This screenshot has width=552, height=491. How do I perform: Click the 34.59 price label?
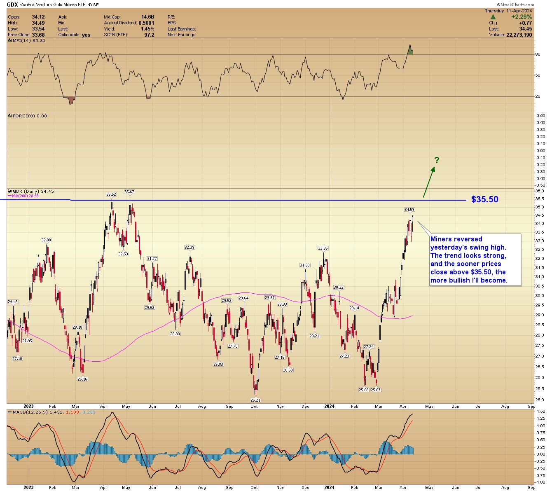point(409,210)
